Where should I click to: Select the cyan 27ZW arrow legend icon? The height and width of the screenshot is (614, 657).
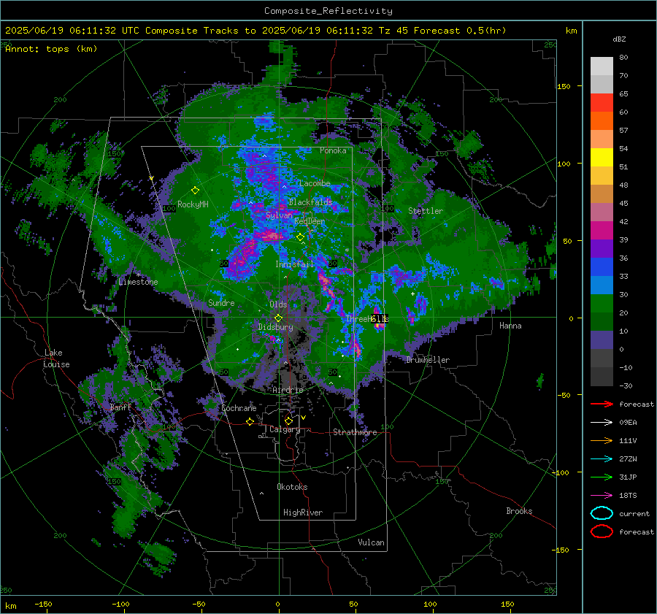[x=602, y=459]
